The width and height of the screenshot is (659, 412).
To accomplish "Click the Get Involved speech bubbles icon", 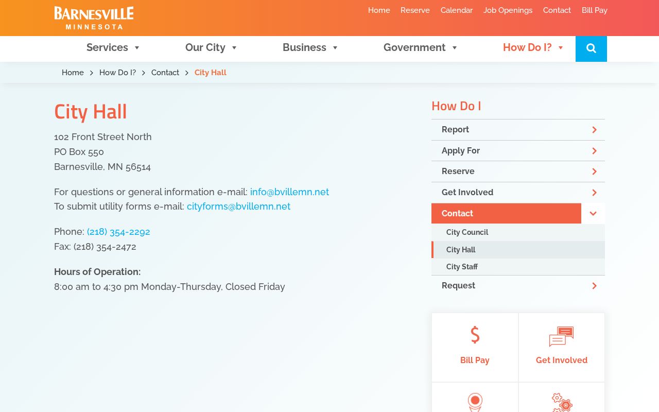I will [561, 336].
